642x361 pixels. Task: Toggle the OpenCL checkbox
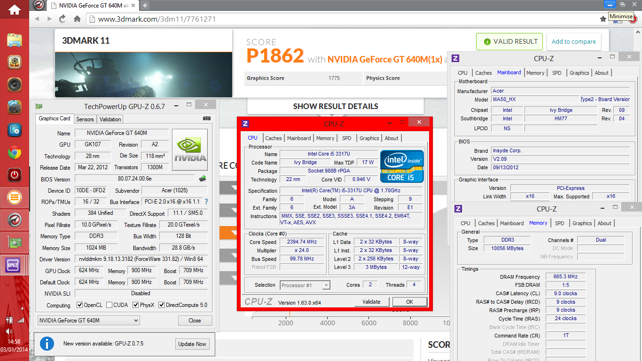coord(80,305)
